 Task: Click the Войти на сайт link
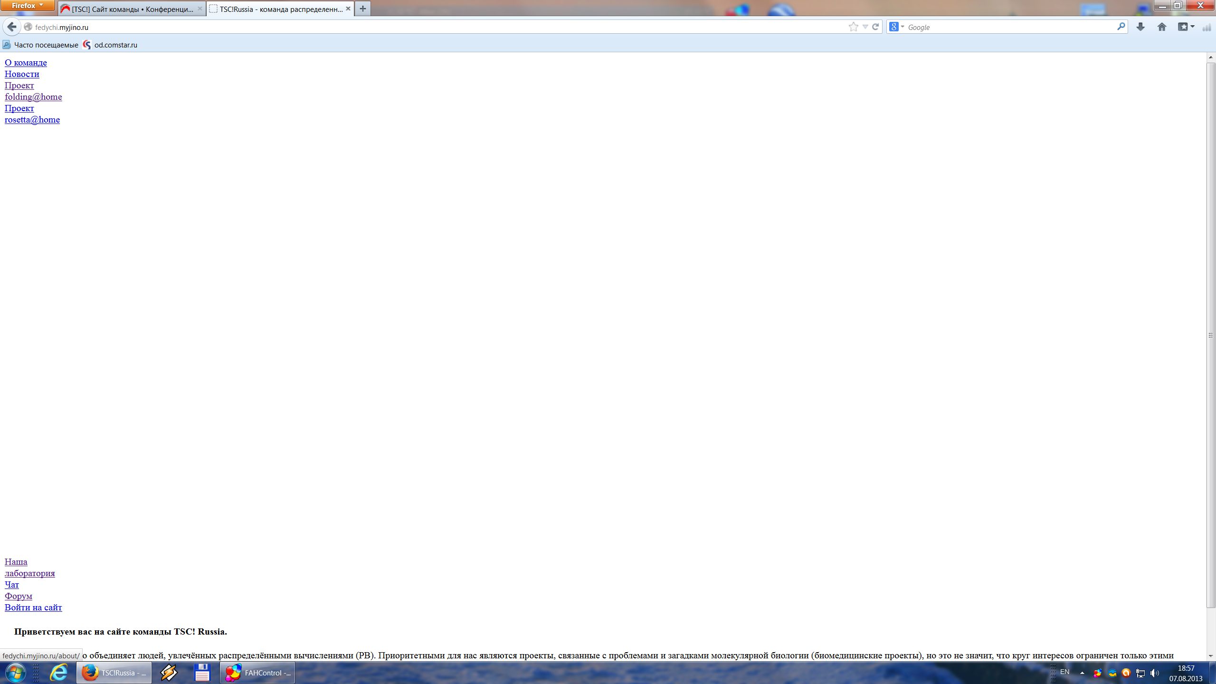click(x=33, y=608)
